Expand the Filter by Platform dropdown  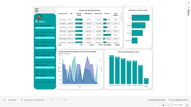pos(45,58)
